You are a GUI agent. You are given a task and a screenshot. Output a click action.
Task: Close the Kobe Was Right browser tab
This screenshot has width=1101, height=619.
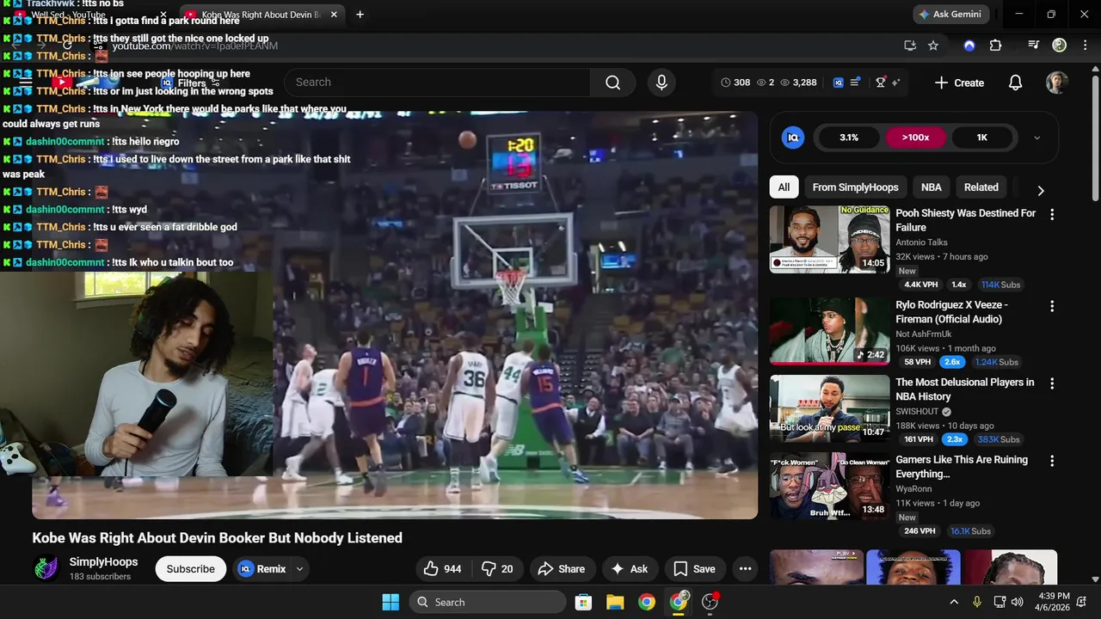tap(334, 15)
